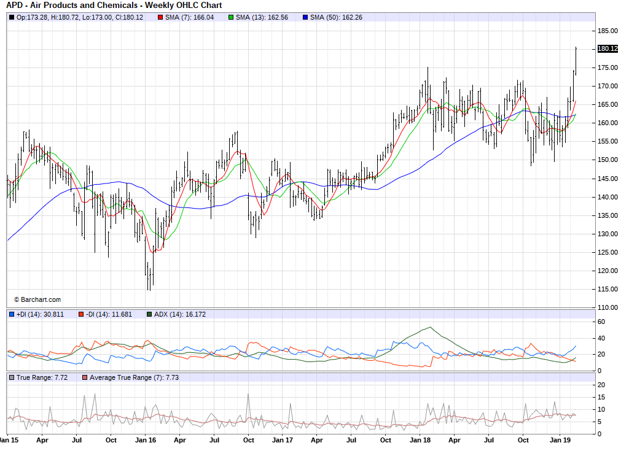Click Average True Range (7): 7.73 label
This screenshot has height=459, width=621.
point(135,377)
